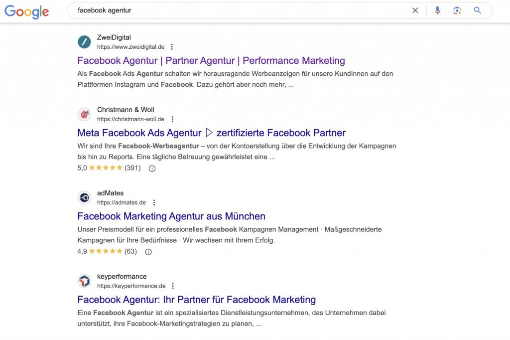Open Google Lens image search
510x340 pixels.
[x=457, y=10]
